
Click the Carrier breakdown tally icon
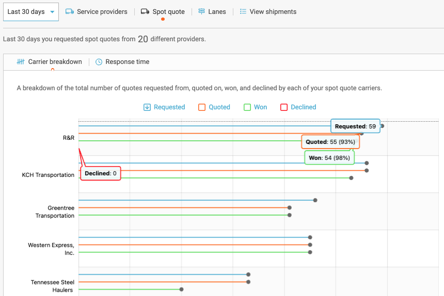point(21,62)
